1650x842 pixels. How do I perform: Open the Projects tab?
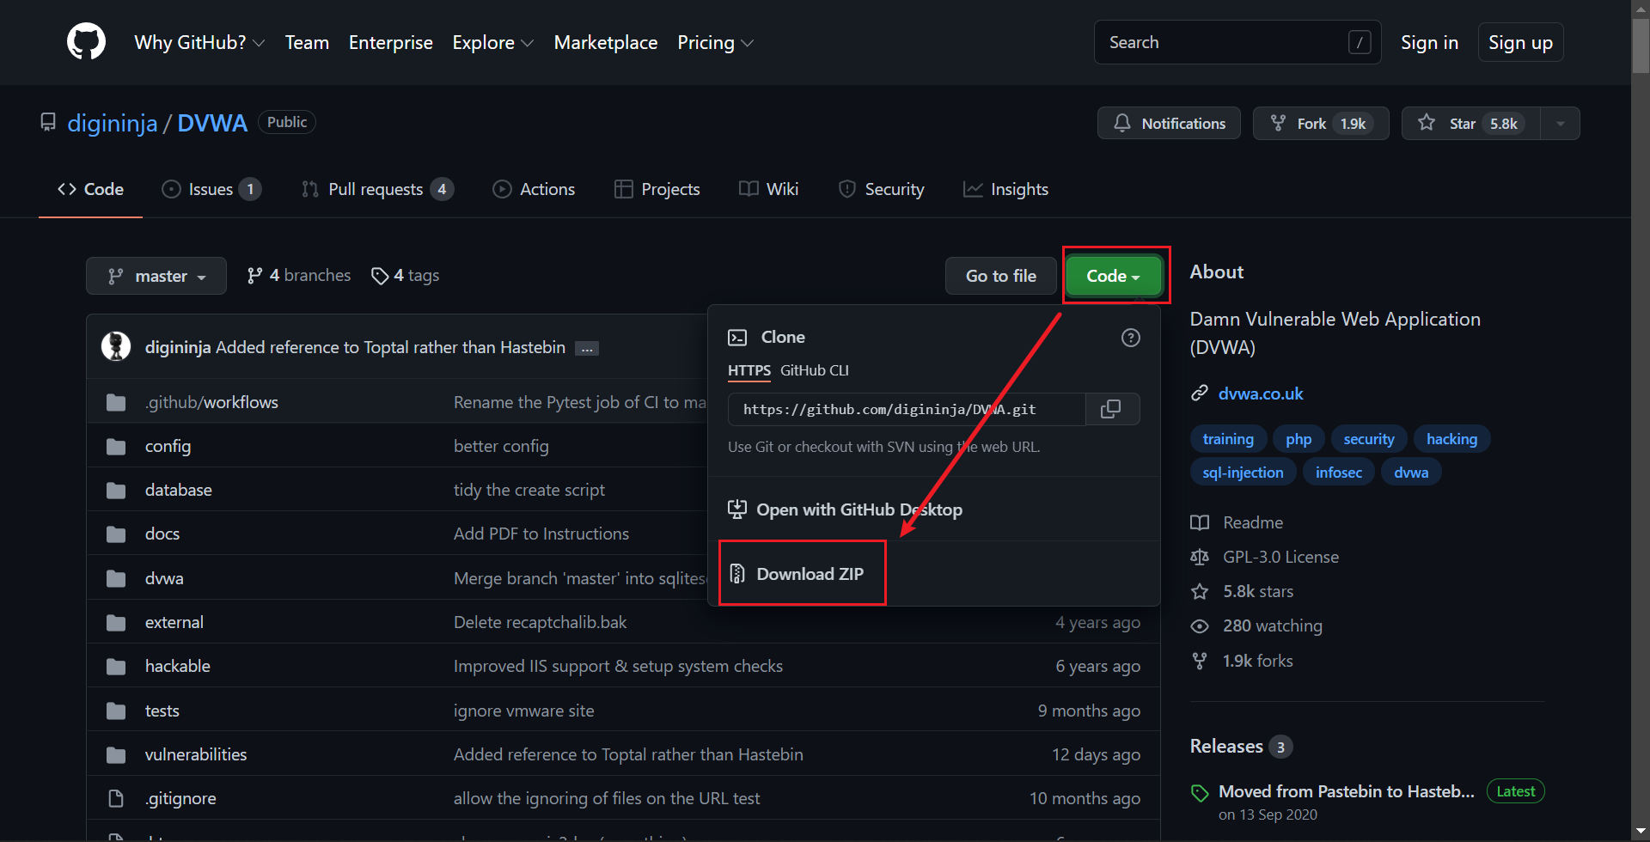[x=657, y=189]
